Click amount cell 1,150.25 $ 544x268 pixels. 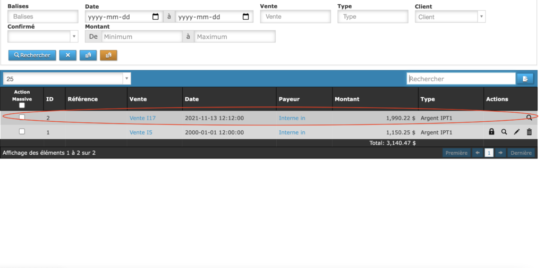(x=401, y=132)
